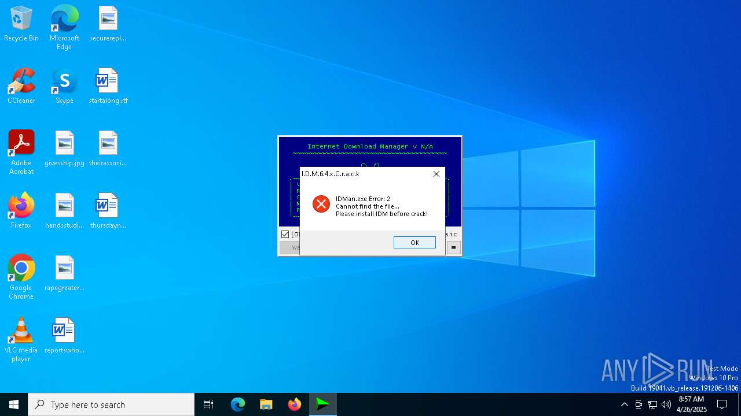Switch to the running crack app on taskbar

pyautogui.click(x=323, y=404)
